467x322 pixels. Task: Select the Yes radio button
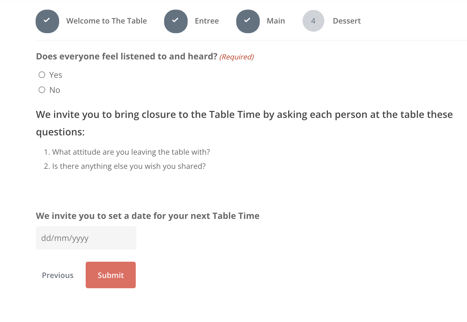(x=42, y=75)
